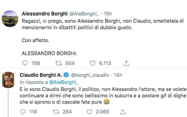Open tweet text starting 'Ragazzi, vi prego'
Viewport: 187px width, 117px height.
[101, 25]
